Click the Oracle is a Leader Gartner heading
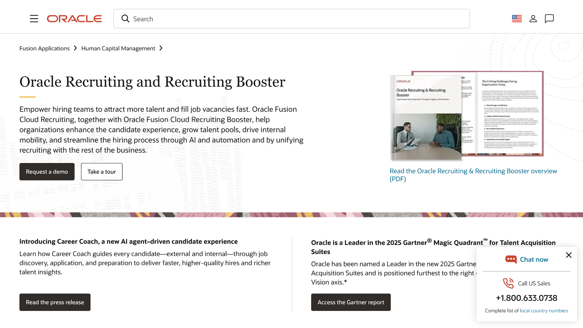The image size is (583, 328). 433,247
